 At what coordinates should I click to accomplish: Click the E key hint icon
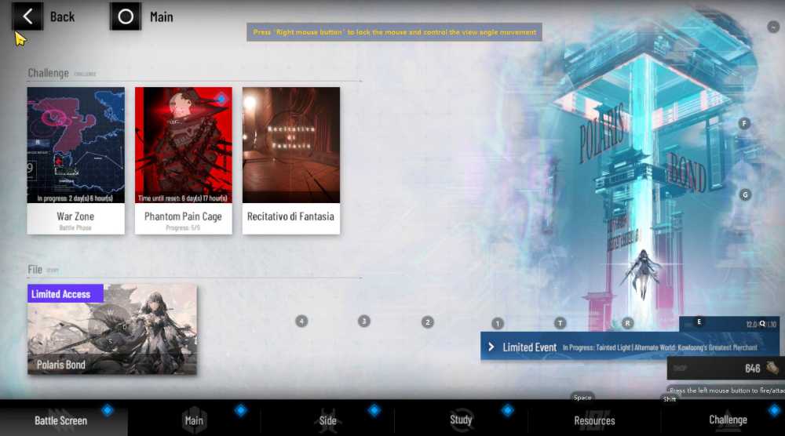[699, 322]
